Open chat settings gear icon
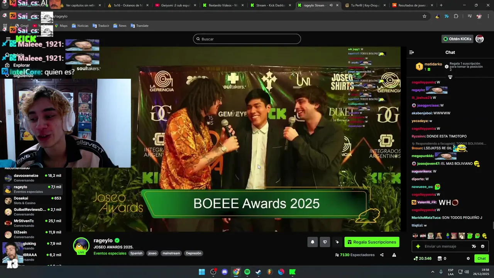 coord(468,259)
